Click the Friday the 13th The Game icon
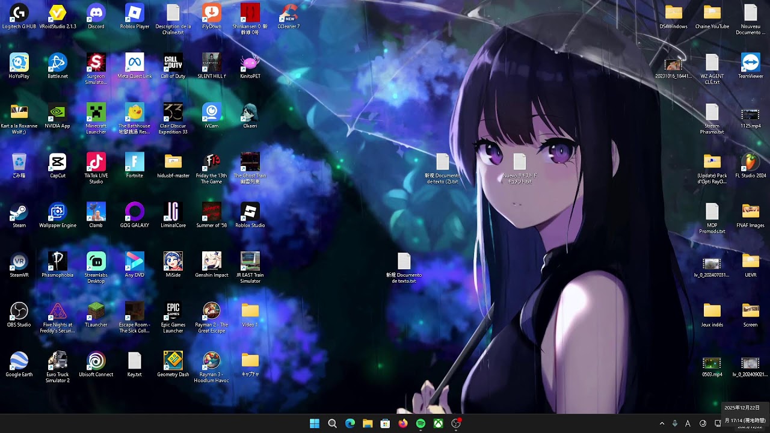The height and width of the screenshot is (433, 770). coord(212,168)
